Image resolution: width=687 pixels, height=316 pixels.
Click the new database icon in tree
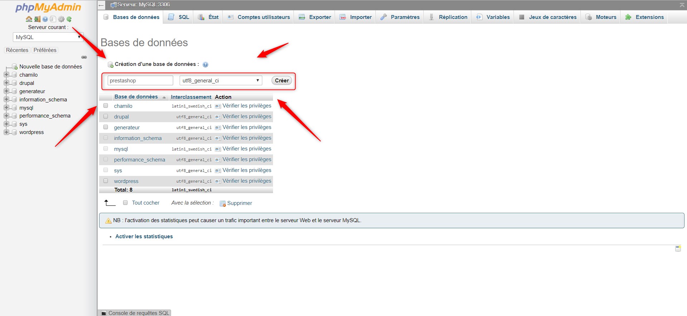(x=15, y=66)
